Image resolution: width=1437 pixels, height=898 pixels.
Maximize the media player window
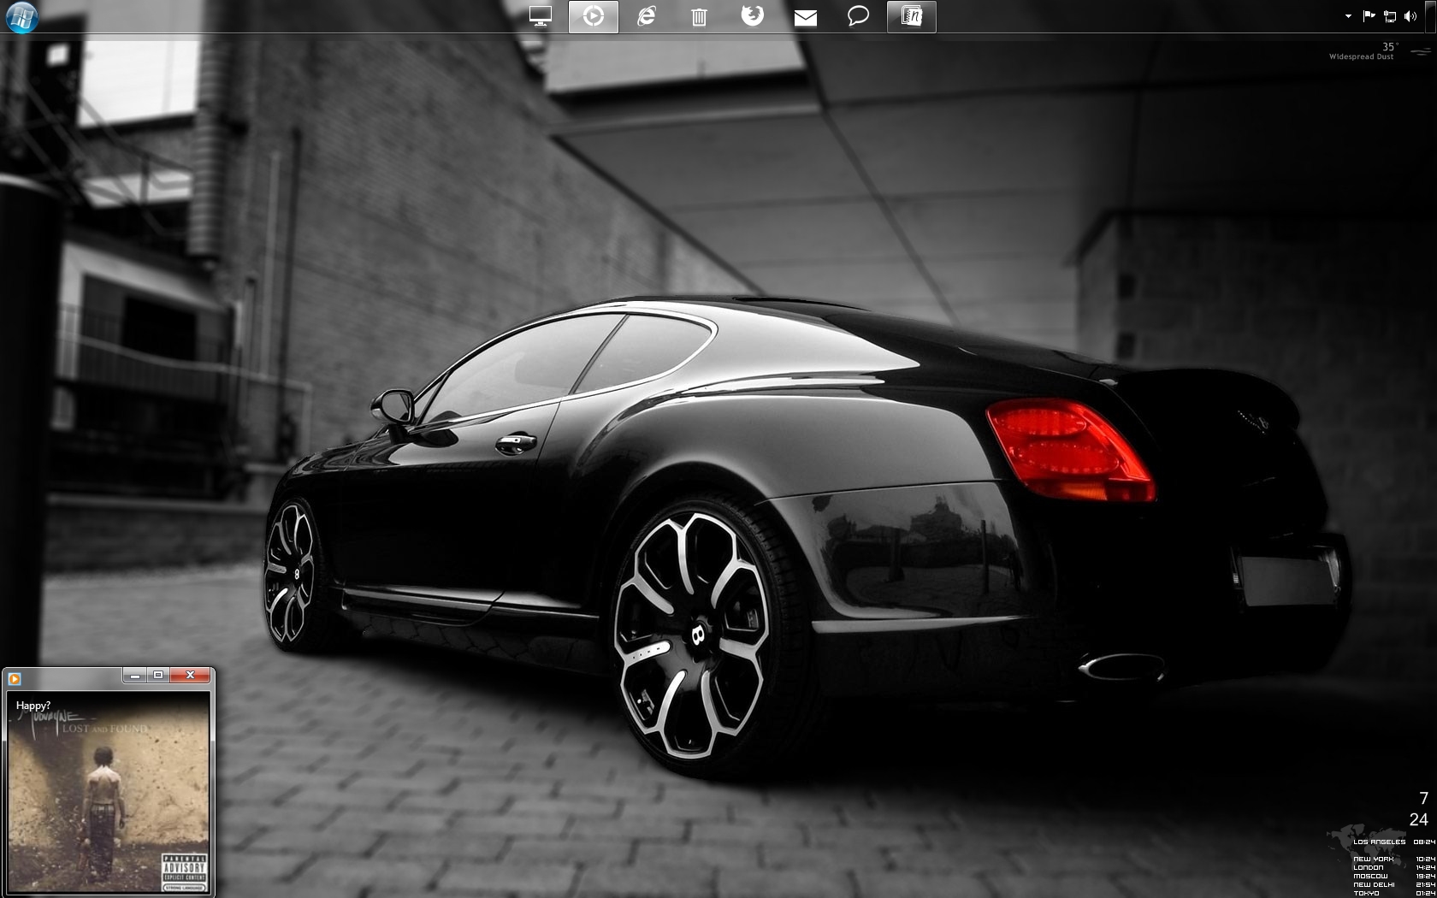[x=158, y=676]
